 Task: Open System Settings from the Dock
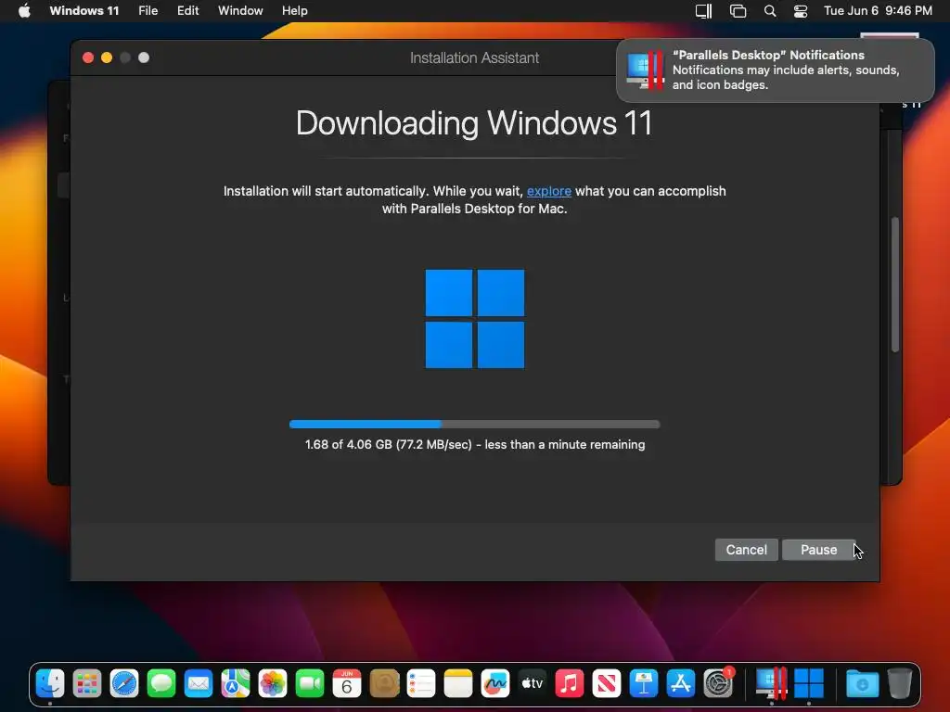(x=719, y=684)
